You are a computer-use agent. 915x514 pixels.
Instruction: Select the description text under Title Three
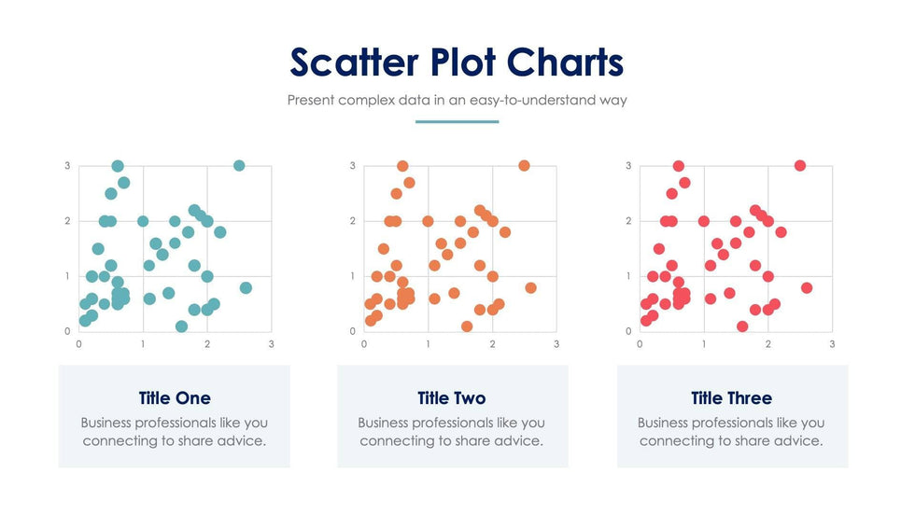732,432
